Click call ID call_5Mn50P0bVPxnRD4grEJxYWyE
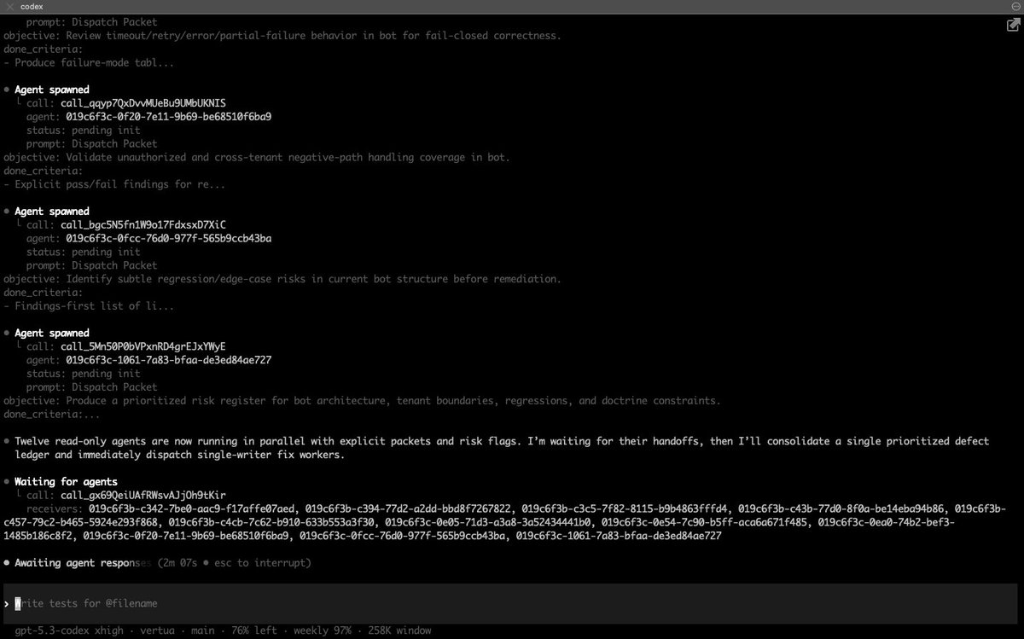Screen dimensions: 1024x639 [143, 346]
